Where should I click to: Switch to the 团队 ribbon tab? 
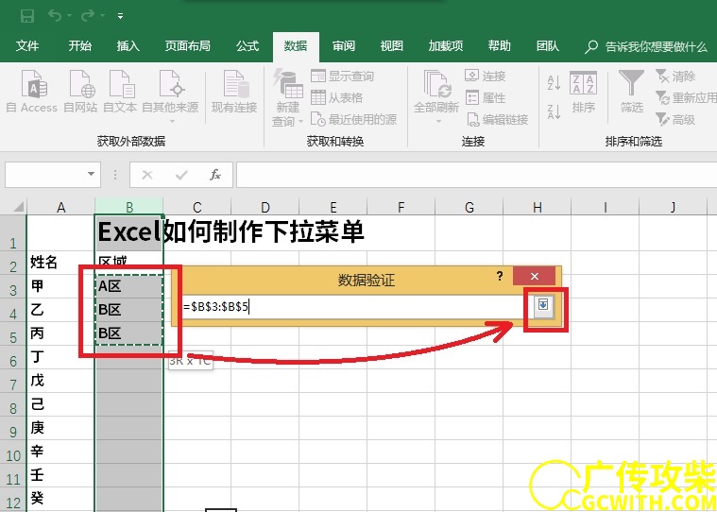pyautogui.click(x=547, y=45)
